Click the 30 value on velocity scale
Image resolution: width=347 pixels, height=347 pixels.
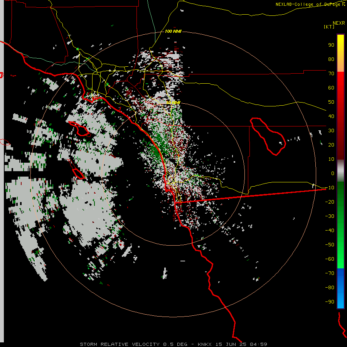point(331,131)
